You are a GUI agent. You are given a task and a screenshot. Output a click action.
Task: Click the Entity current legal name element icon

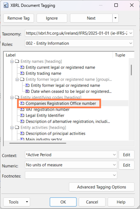click(x=22, y=67)
